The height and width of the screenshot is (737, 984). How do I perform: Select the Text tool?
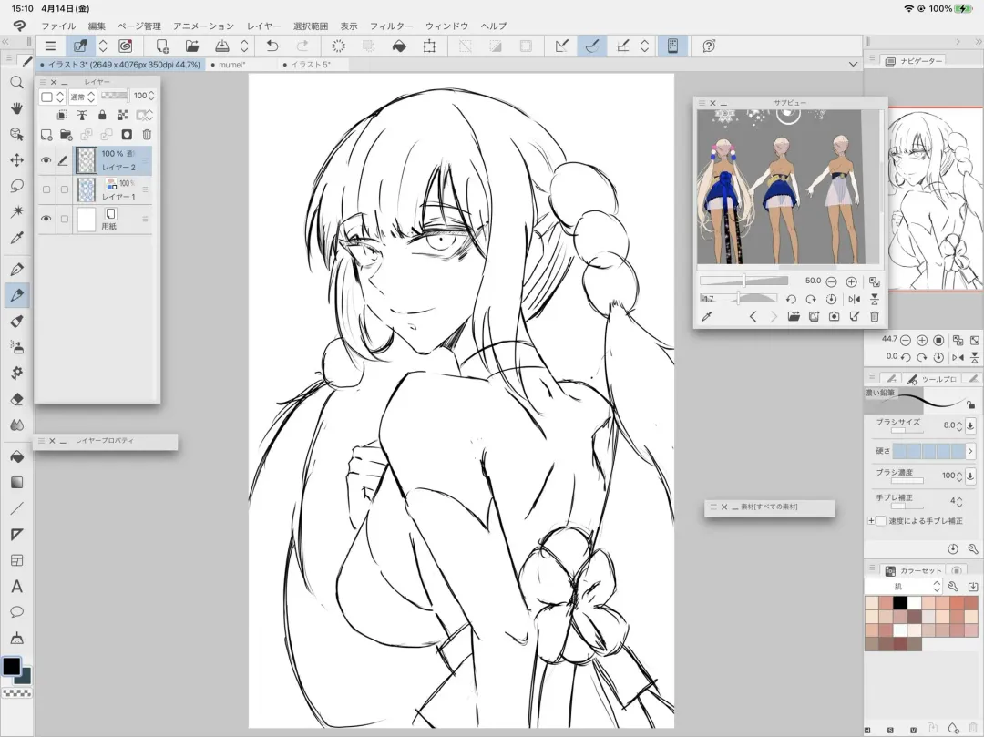(x=16, y=586)
